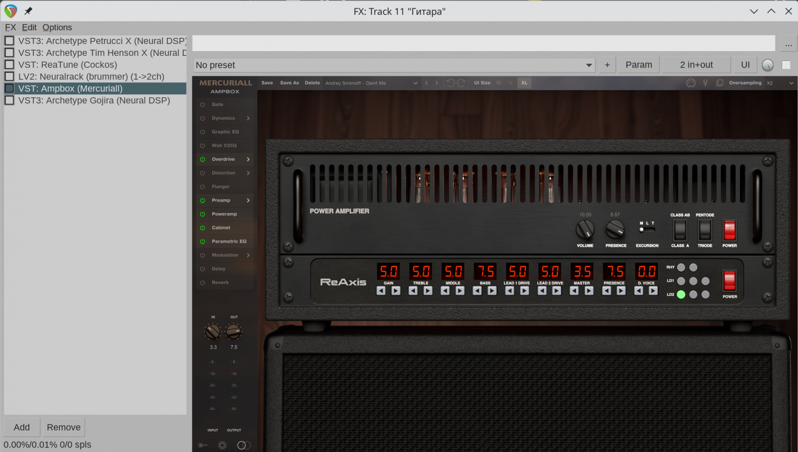Toggle the Flanger power icon
This screenshot has width=798, height=452.
point(203,187)
